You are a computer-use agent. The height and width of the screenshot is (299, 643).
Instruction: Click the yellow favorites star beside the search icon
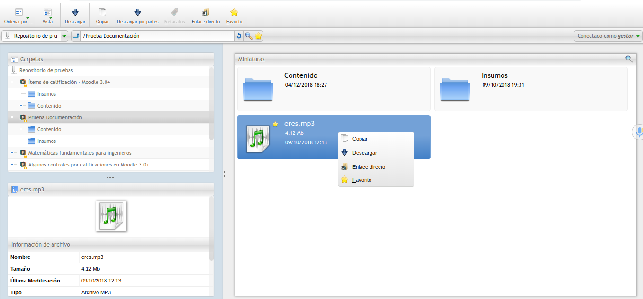point(257,35)
